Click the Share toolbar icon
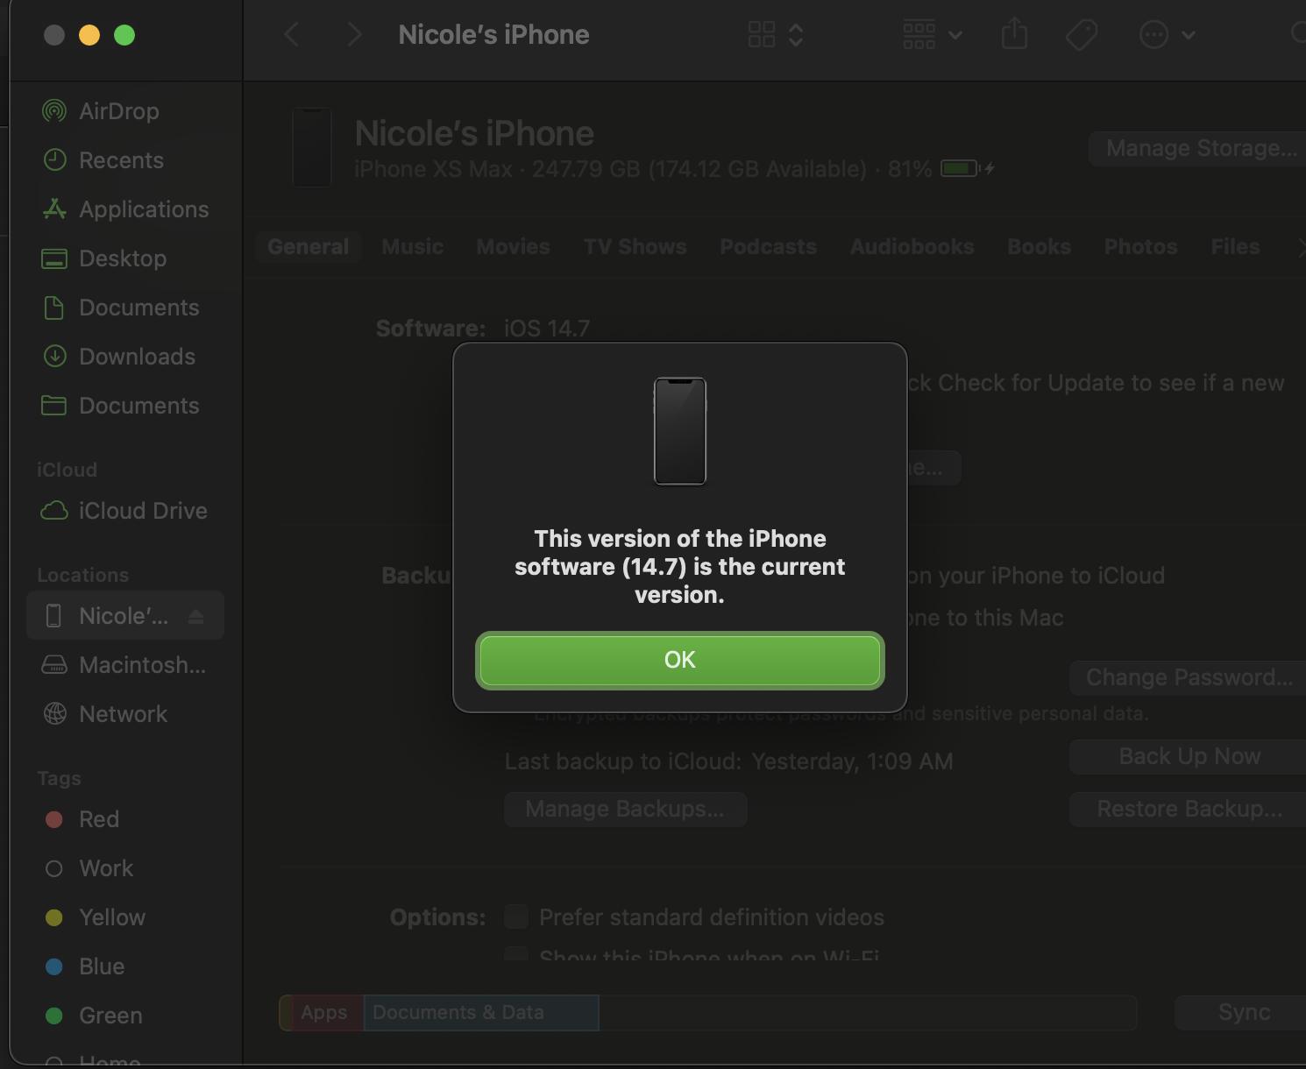Viewport: 1306px width, 1069px height. coord(1014,35)
